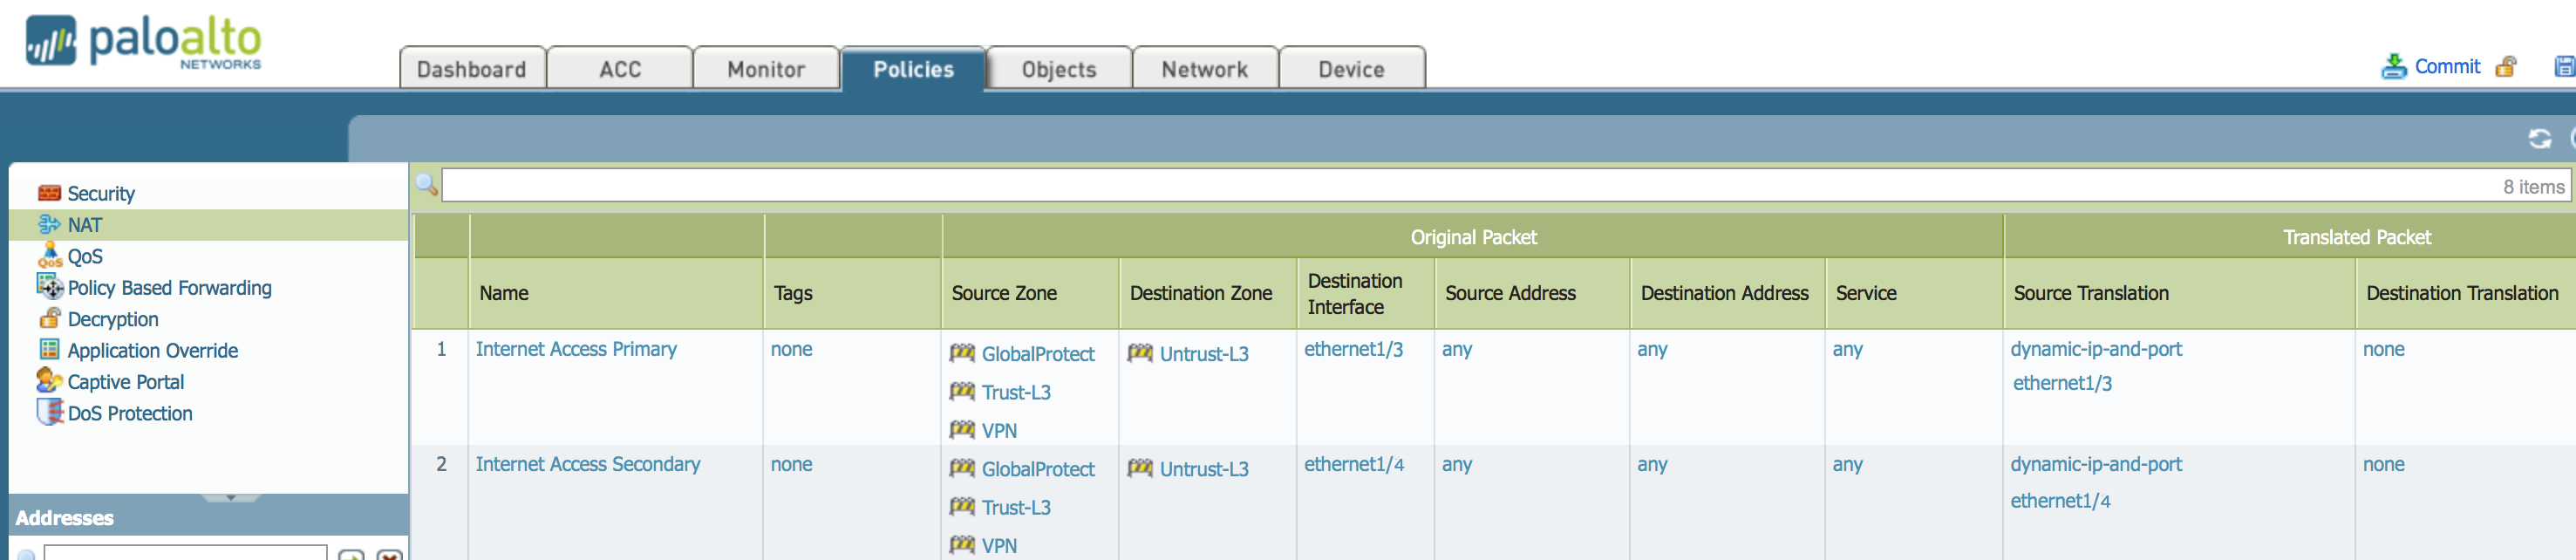
Task: Click the Commit link
Action: tap(2446, 67)
